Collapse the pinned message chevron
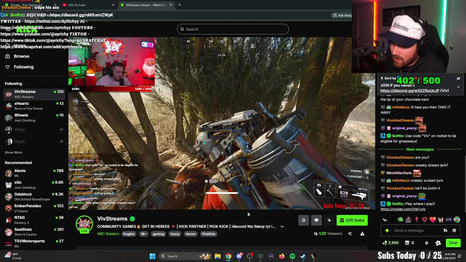Screen dimensions: 466x262 458,87
